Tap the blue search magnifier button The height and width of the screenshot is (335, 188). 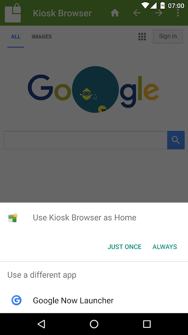coord(176,140)
